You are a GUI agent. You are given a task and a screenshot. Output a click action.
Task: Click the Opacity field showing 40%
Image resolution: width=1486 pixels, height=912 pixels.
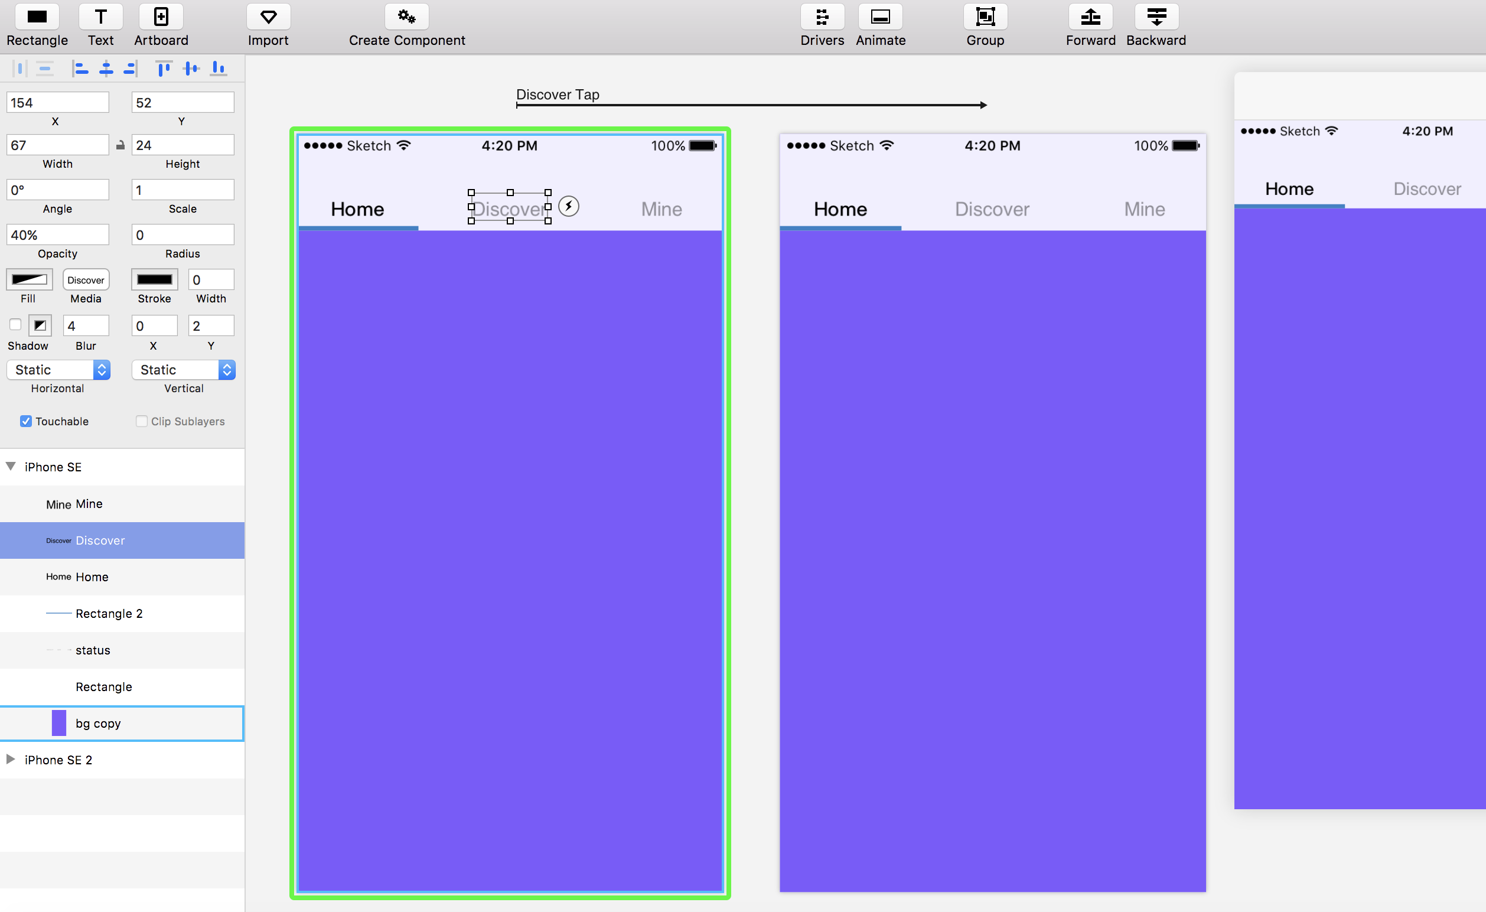coord(58,234)
